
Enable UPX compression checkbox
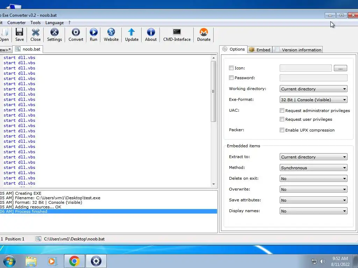pyautogui.click(x=282, y=130)
